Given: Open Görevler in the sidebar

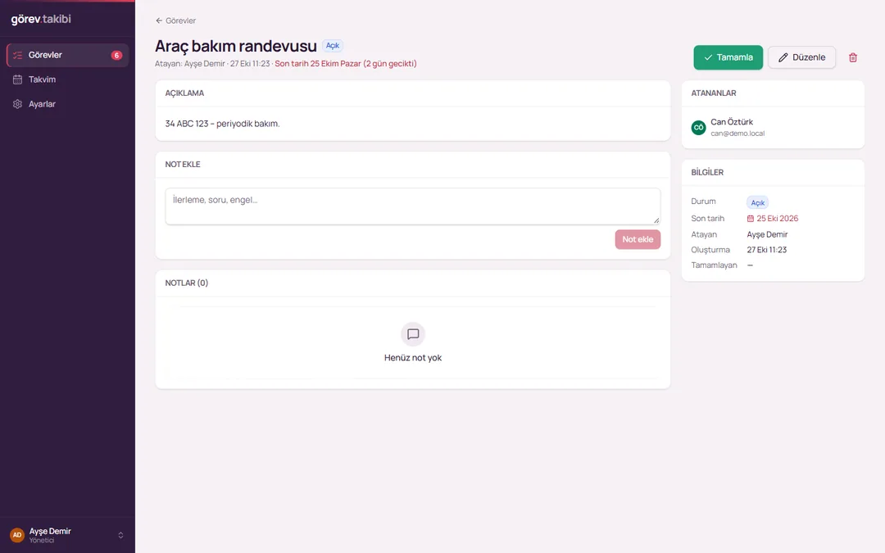Looking at the screenshot, I should 67,56.
